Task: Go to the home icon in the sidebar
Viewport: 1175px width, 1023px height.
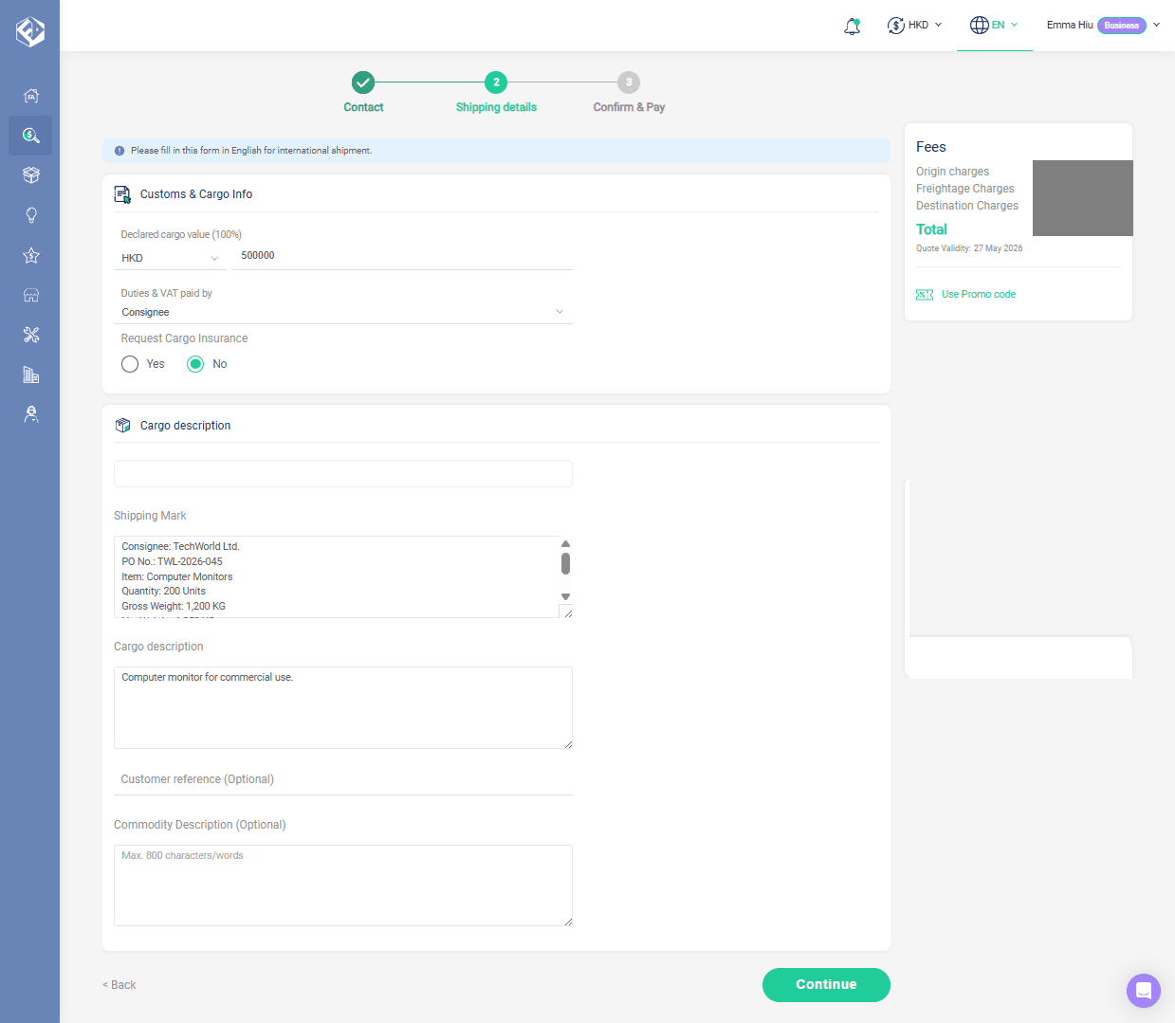Action: click(x=30, y=96)
